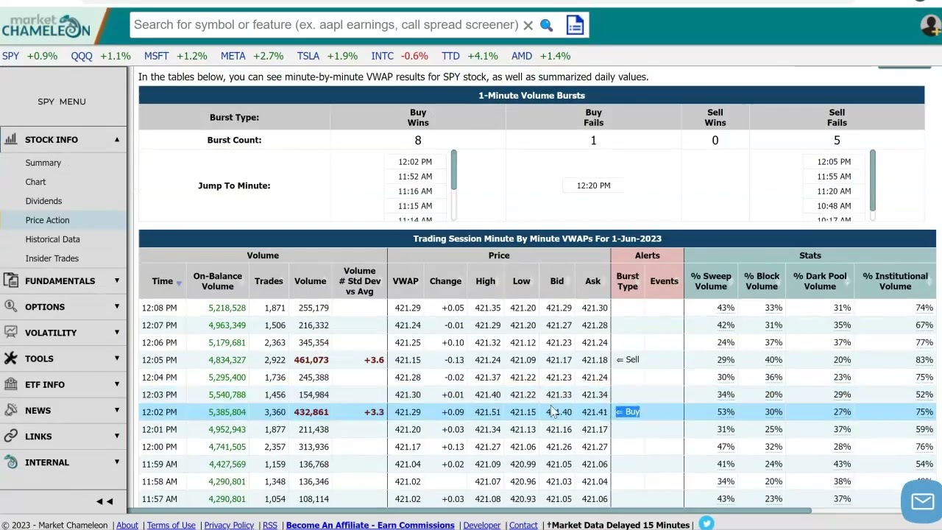Click the Time column sort arrow
Screen dimensions: 942x530
[x=179, y=283]
